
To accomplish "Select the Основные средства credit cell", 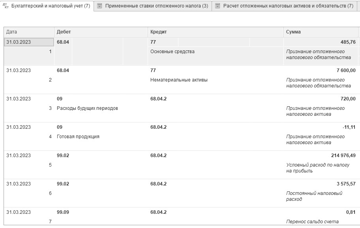I will pyautogui.click(x=172, y=52).
